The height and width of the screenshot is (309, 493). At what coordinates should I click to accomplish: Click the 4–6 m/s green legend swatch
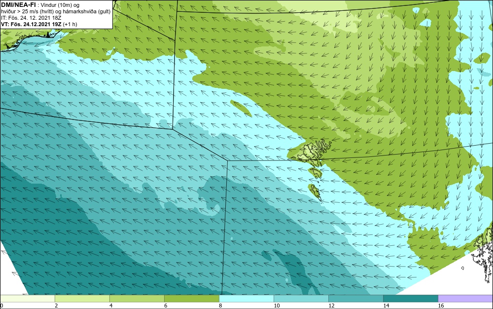[137, 299]
